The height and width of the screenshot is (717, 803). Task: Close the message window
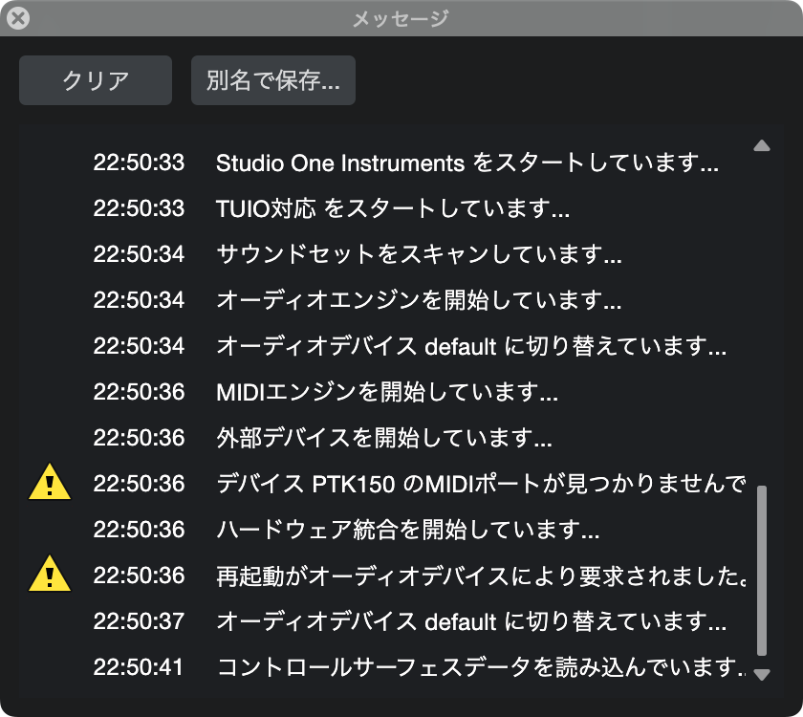click(x=17, y=18)
